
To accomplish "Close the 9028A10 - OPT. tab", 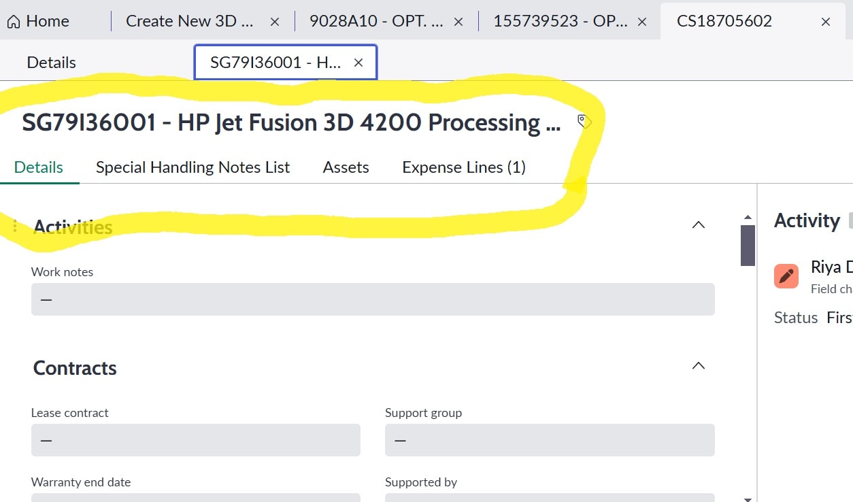I will click(458, 22).
